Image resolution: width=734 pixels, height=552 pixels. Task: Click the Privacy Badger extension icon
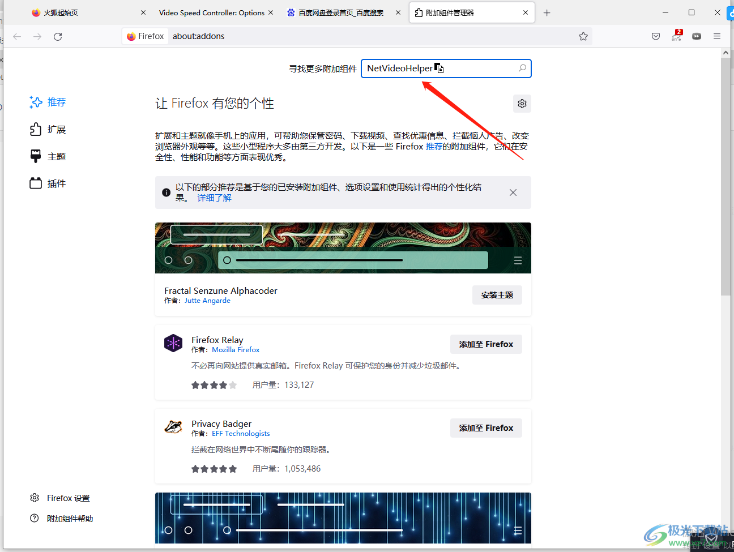tap(173, 427)
